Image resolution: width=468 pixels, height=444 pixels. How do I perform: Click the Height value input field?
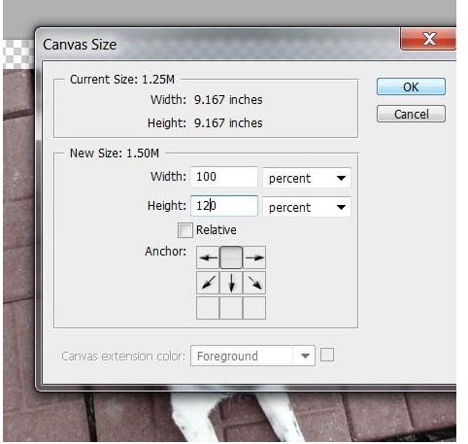tap(224, 206)
